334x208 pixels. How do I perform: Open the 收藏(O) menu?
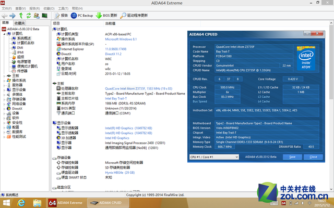49,8
